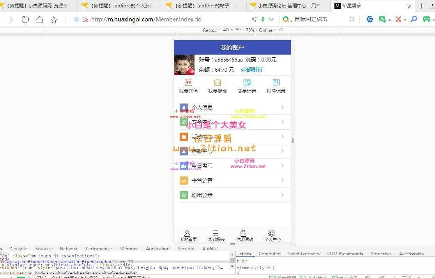The height and width of the screenshot is (278, 435).
Task: Click the 余额刷新 balance refresh link
Action: tap(251, 70)
